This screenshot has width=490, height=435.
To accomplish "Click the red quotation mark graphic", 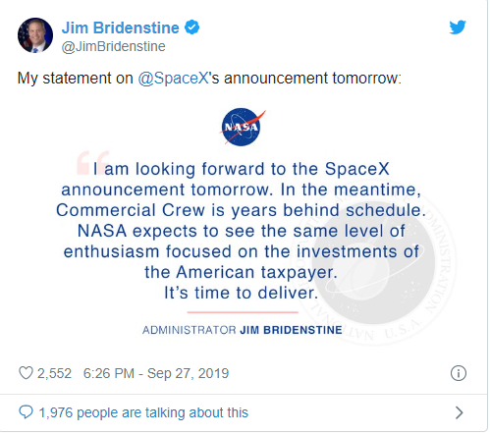I will coord(93,163).
